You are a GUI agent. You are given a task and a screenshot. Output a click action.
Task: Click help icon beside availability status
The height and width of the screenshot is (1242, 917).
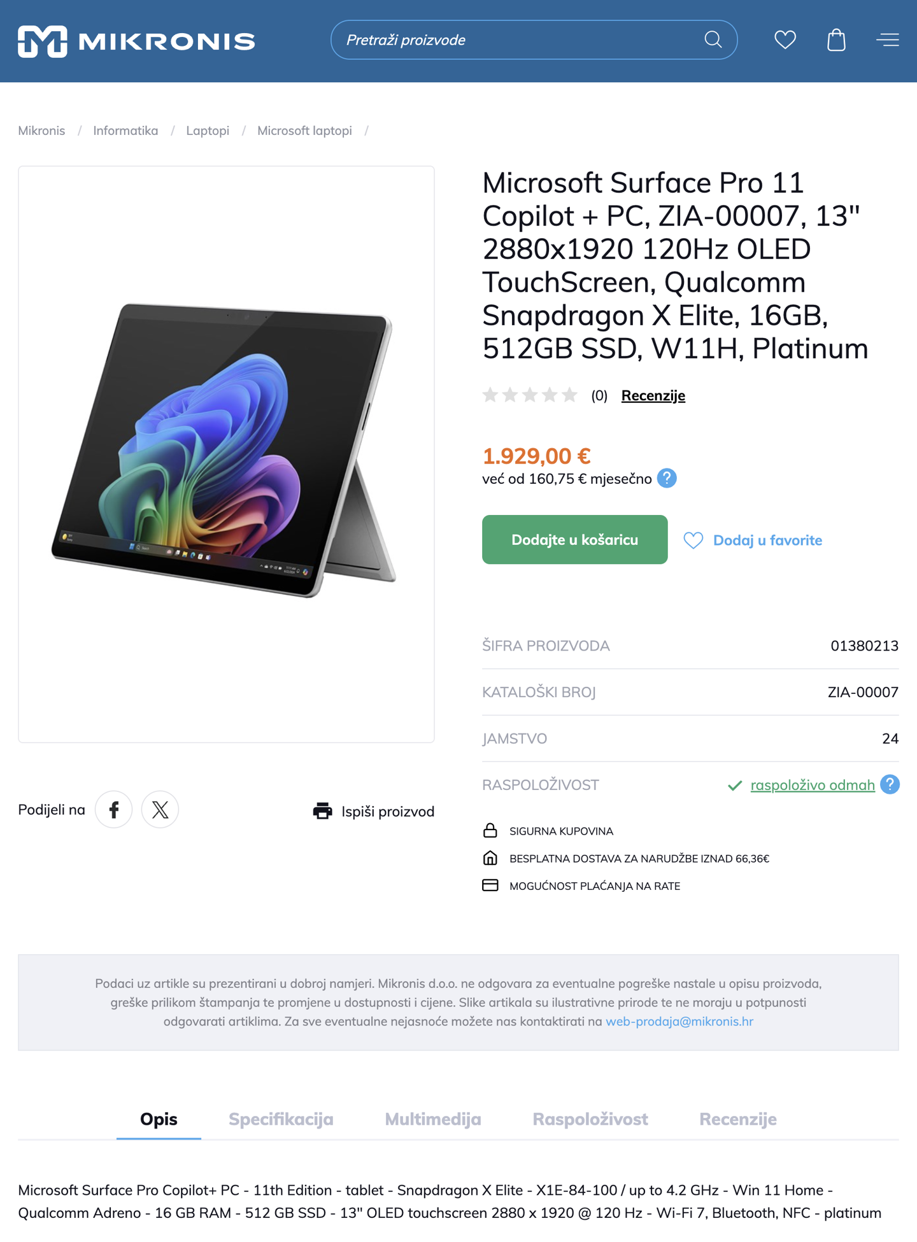pyautogui.click(x=890, y=784)
